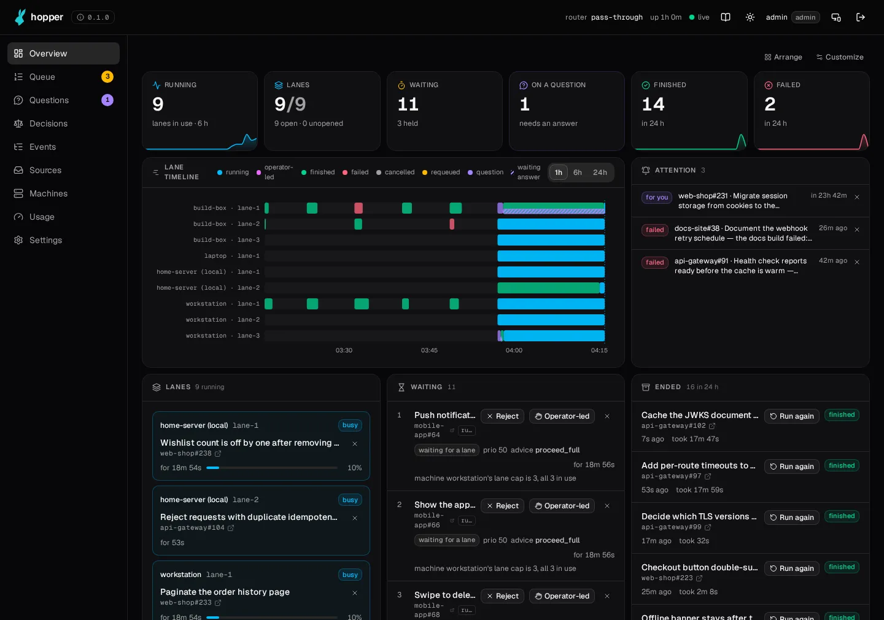Toggle the running legend filter
Viewport: 884px width, 620px height.
pyautogui.click(x=233, y=172)
